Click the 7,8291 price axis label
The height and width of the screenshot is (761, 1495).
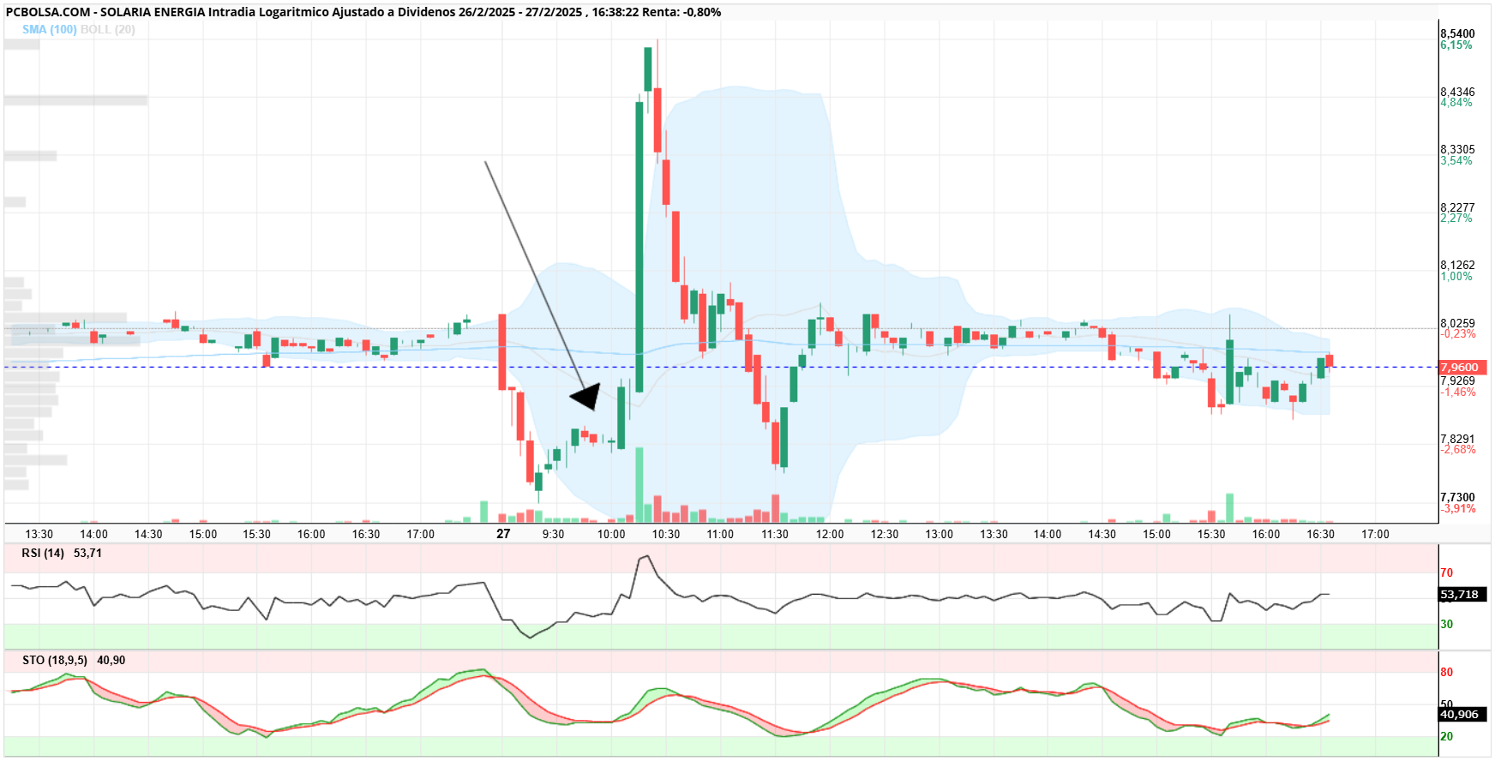click(x=1457, y=439)
